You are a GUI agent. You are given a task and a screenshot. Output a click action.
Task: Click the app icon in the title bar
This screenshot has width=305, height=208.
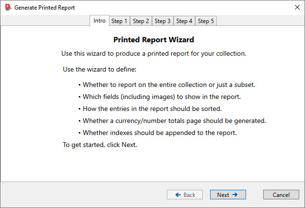click(8, 7)
